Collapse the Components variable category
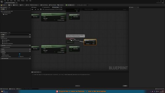This screenshot has height=93, width=165. (x=1, y=53)
